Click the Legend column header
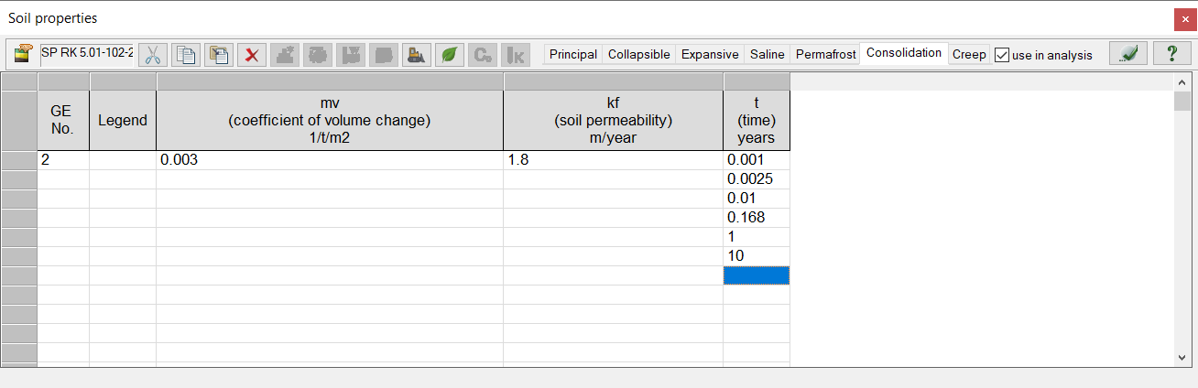Image resolution: width=1198 pixels, height=388 pixels. [x=123, y=120]
